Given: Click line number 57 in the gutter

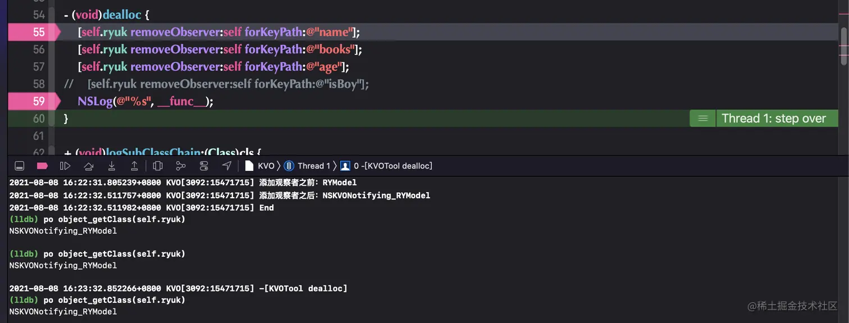Looking at the screenshot, I should click(39, 67).
